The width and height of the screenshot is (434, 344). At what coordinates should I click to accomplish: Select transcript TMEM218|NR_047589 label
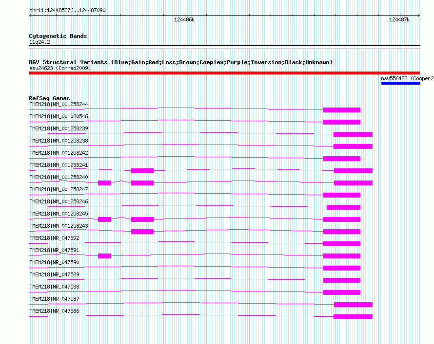pyautogui.click(x=54, y=274)
